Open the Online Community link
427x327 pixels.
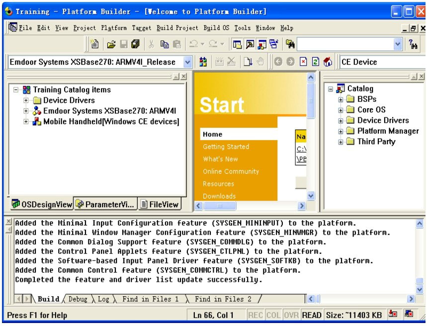(x=231, y=171)
